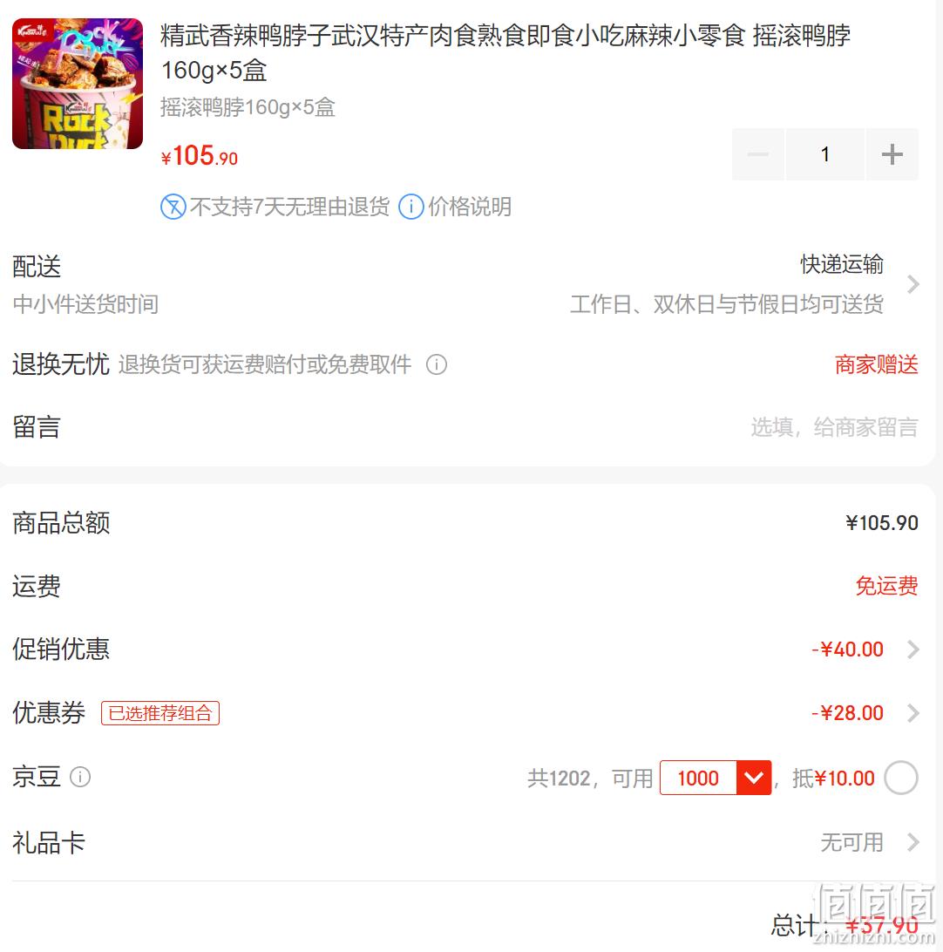The height and width of the screenshot is (952, 943).
Task: Expand the 配送 delivery options chevron
Action: tap(912, 284)
